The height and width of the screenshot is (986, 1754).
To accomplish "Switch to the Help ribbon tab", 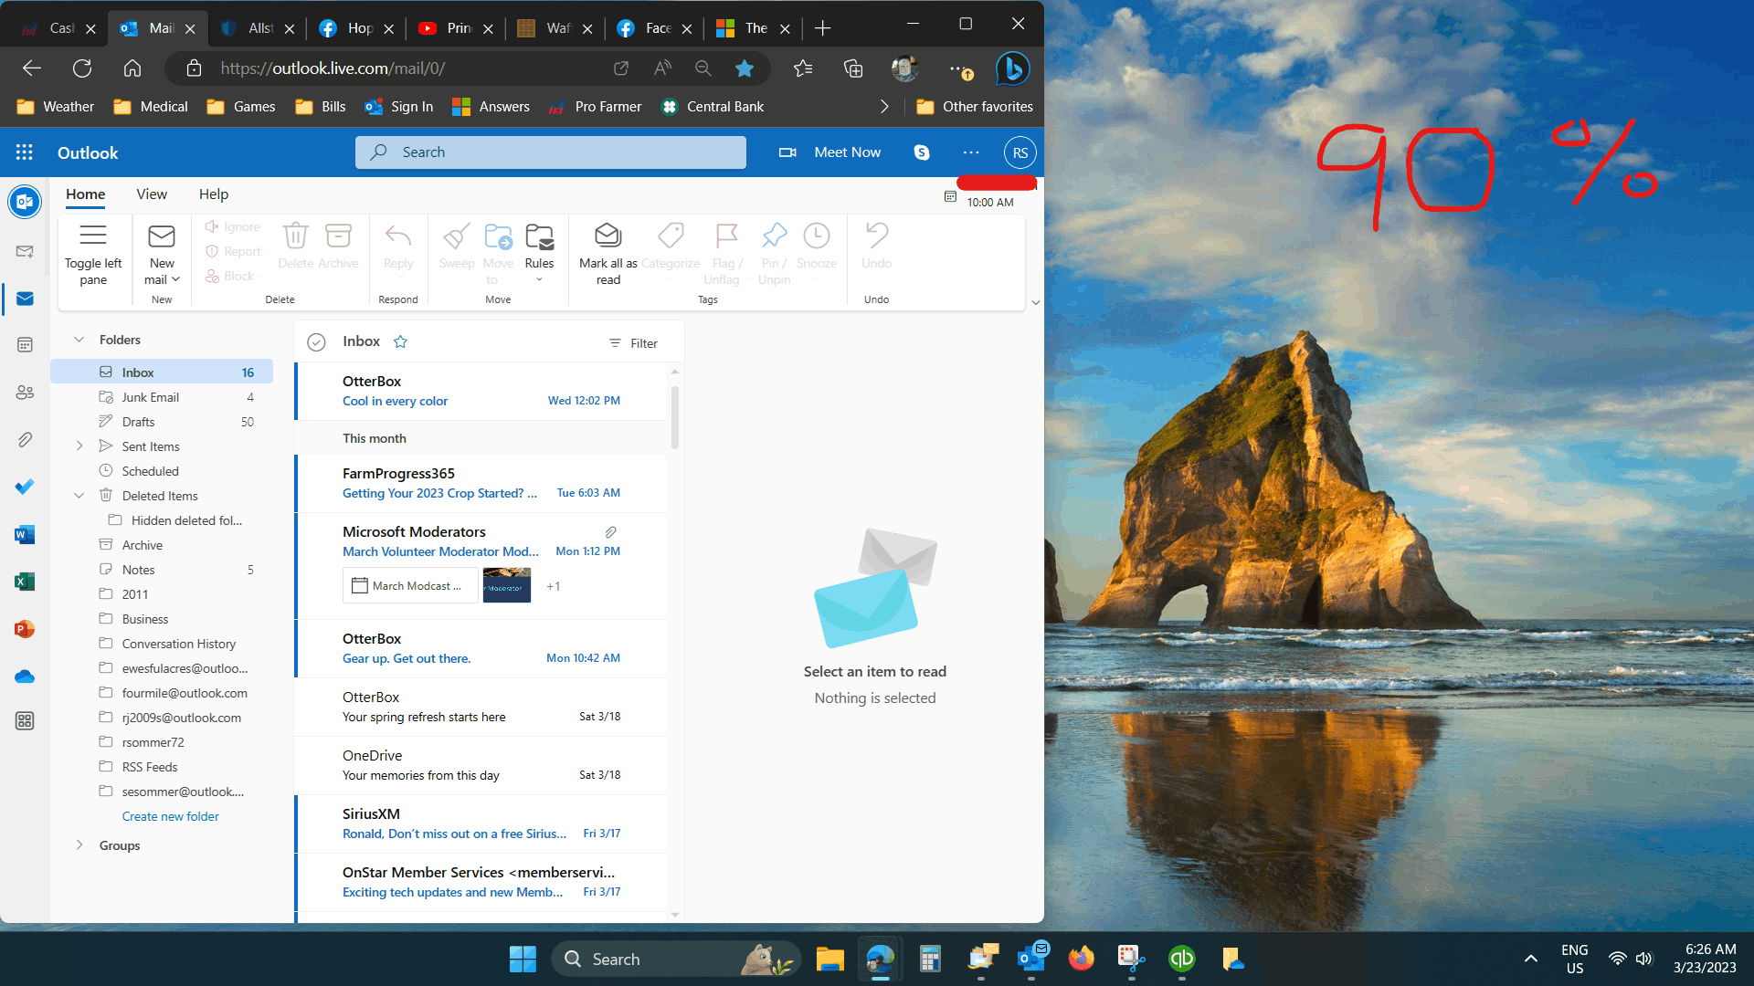I will (214, 194).
